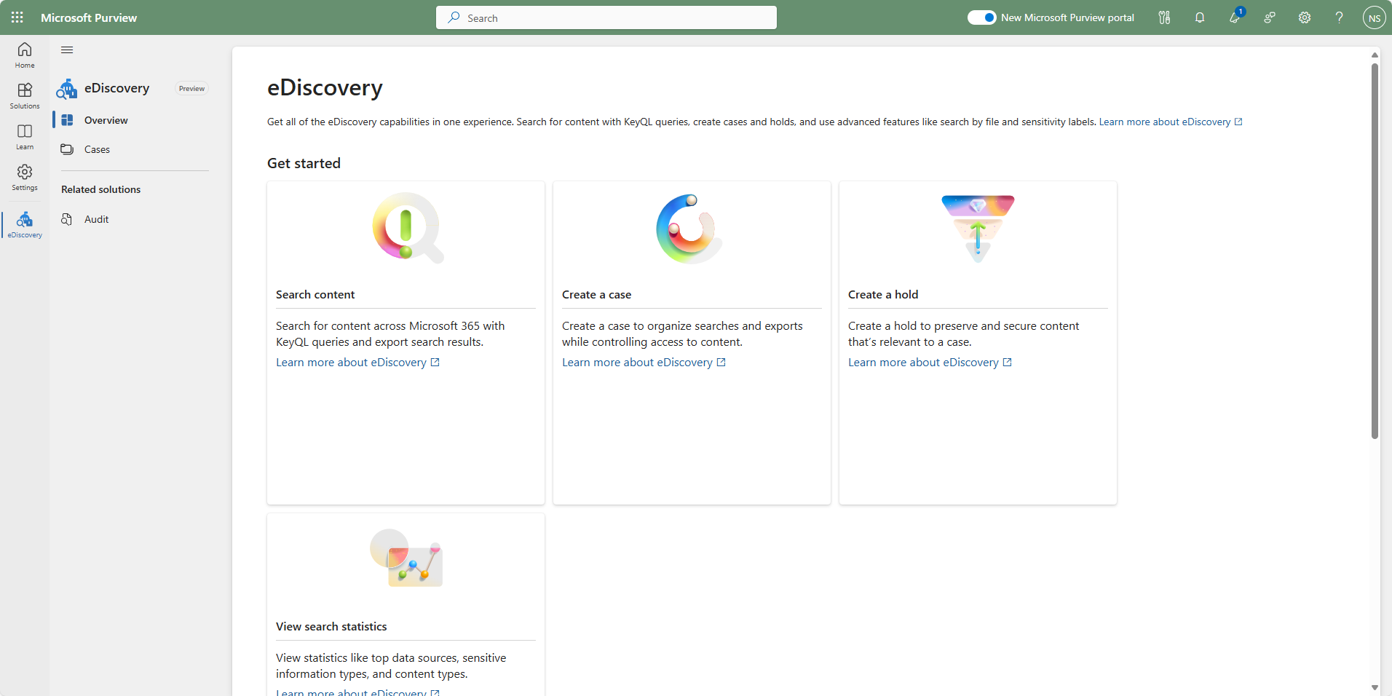Click the Search box in header

[x=606, y=17]
